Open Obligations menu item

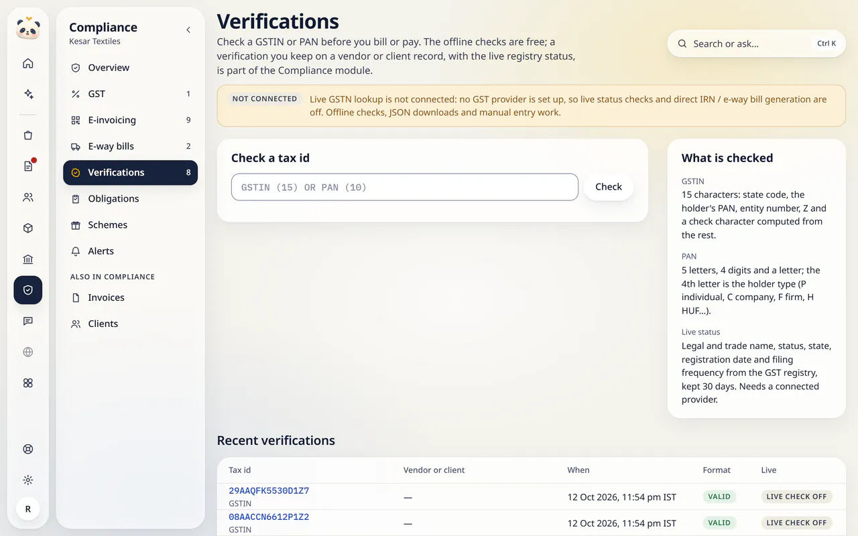131,198
